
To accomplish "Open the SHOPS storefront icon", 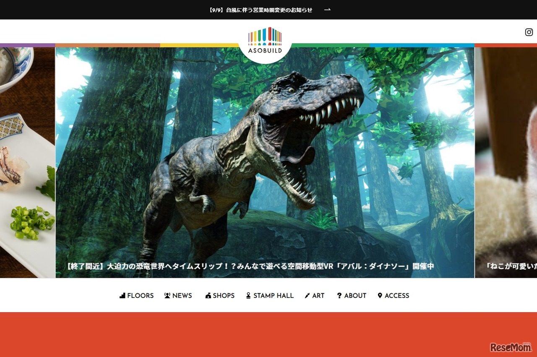I will 209,296.
